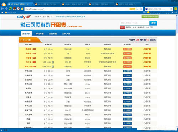Click the browser forward arrow

6,9
